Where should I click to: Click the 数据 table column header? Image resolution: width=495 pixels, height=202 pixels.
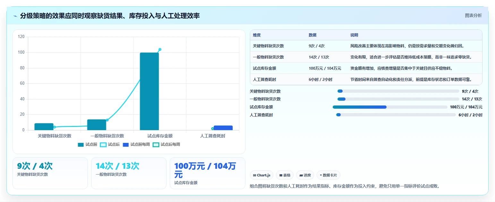[x=312, y=35]
